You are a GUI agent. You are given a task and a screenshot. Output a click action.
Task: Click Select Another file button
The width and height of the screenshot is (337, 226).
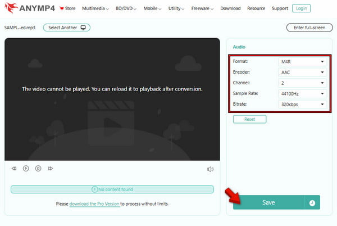(67, 28)
